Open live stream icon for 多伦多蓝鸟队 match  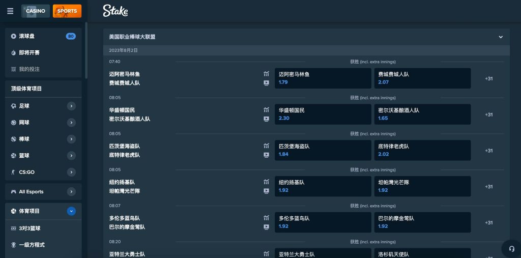[266, 227]
